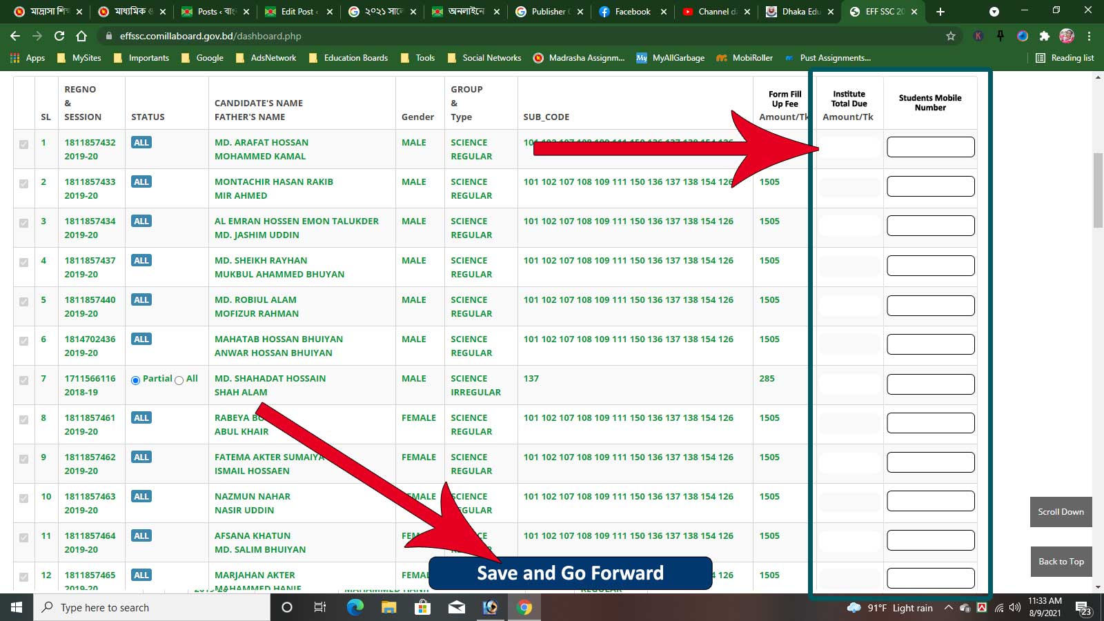The width and height of the screenshot is (1104, 621).
Task: Open Mail app from taskbar
Action: click(456, 607)
